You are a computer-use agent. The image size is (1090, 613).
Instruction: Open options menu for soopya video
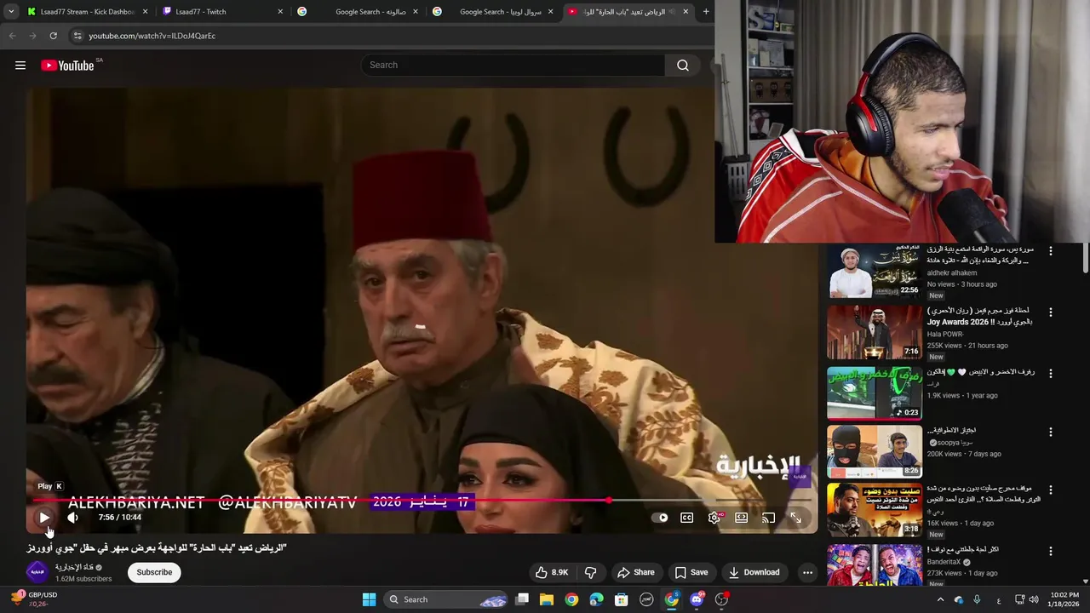(x=1050, y=432)
